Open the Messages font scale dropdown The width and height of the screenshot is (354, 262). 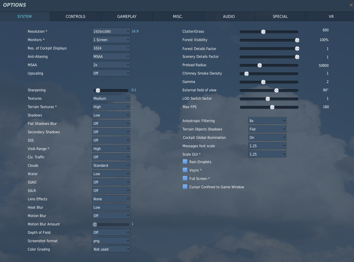click(x=267, y=146)
